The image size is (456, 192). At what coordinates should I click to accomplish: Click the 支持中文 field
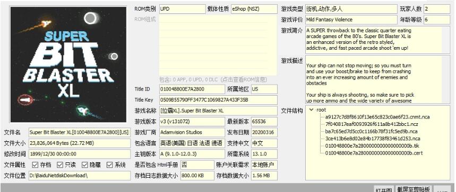[264, 143]
